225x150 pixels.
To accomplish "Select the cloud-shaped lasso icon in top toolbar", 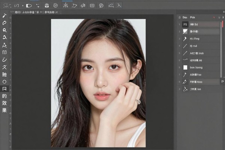I will coord(111,6).
